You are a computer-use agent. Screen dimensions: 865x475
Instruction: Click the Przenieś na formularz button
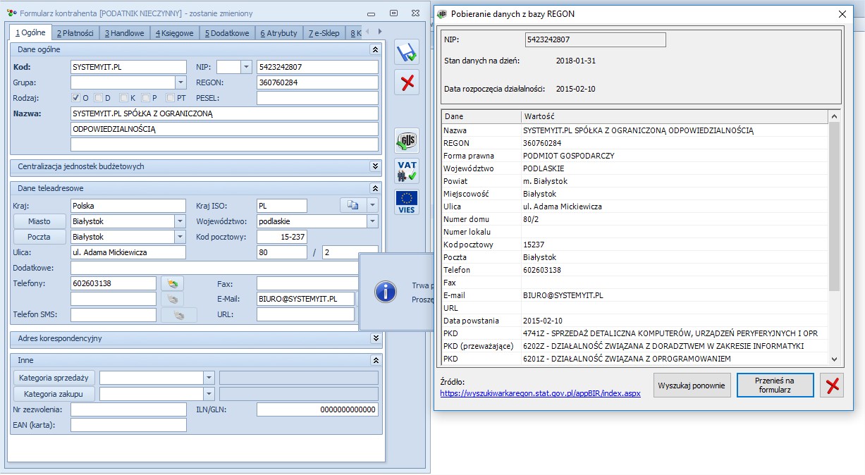pyautogui.click(x=775, y=385)
